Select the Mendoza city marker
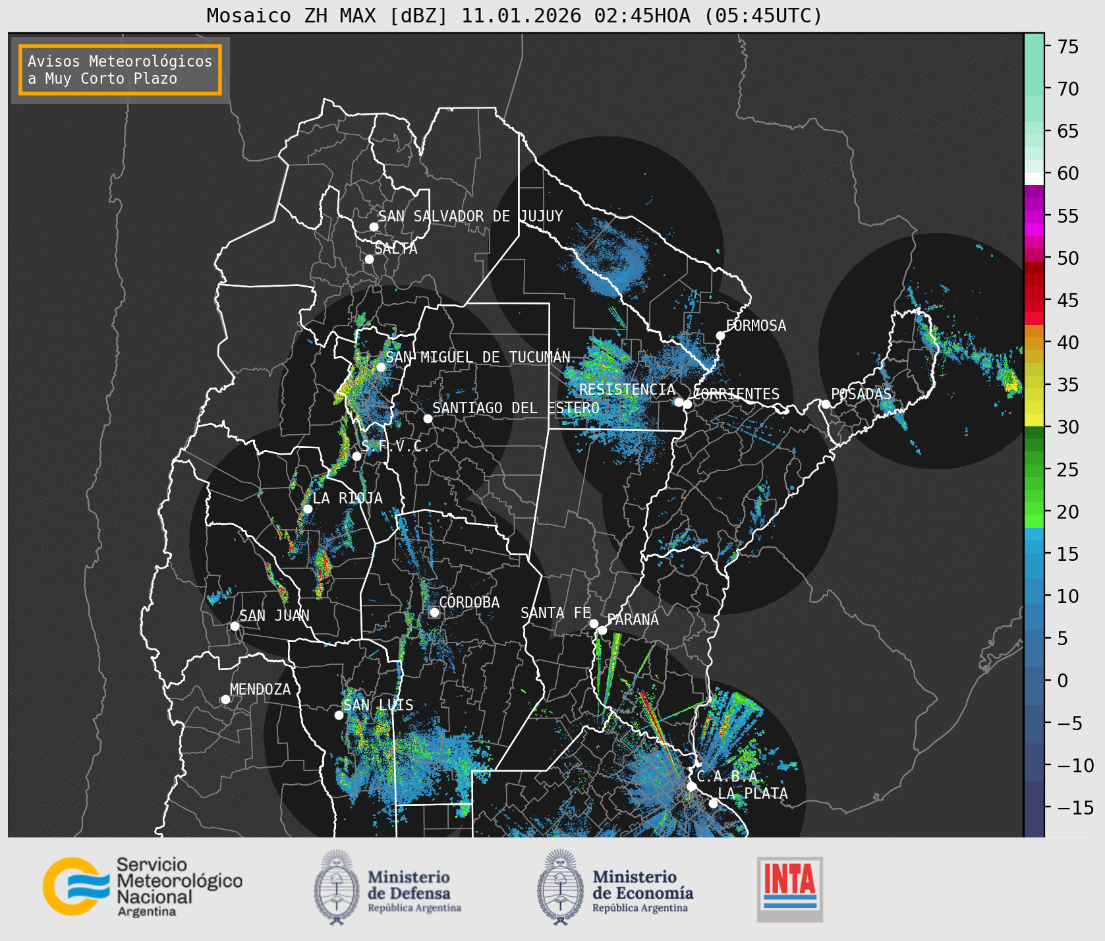 (225, 699)
